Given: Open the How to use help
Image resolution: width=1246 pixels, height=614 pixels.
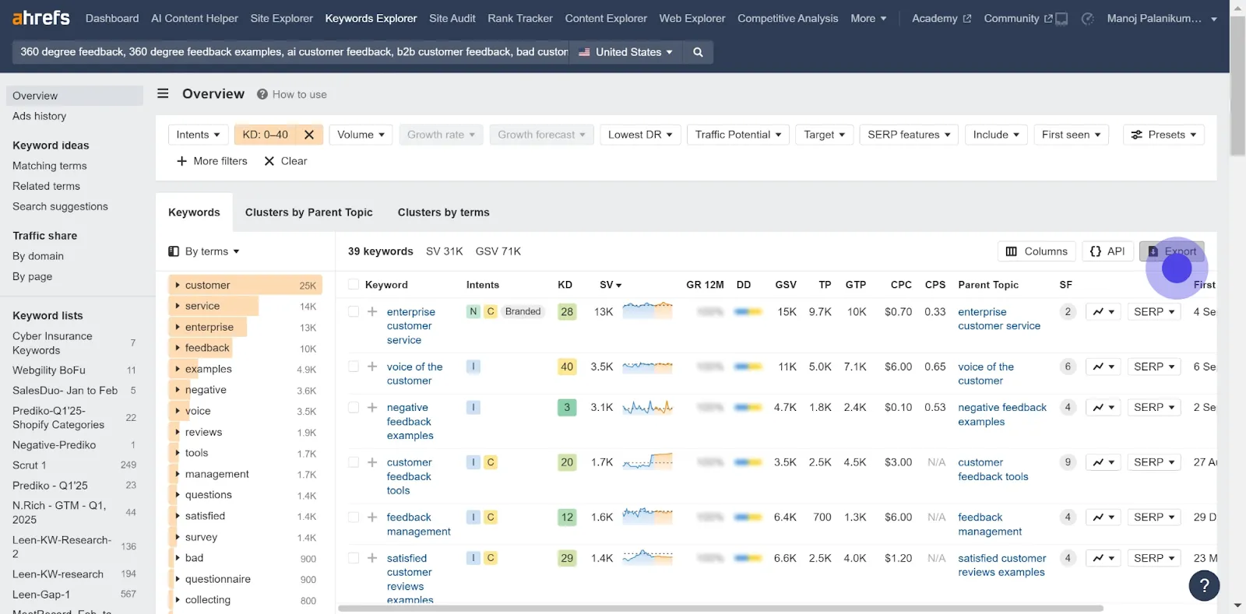Looking at the screenshot, I should tap(292, 94).
